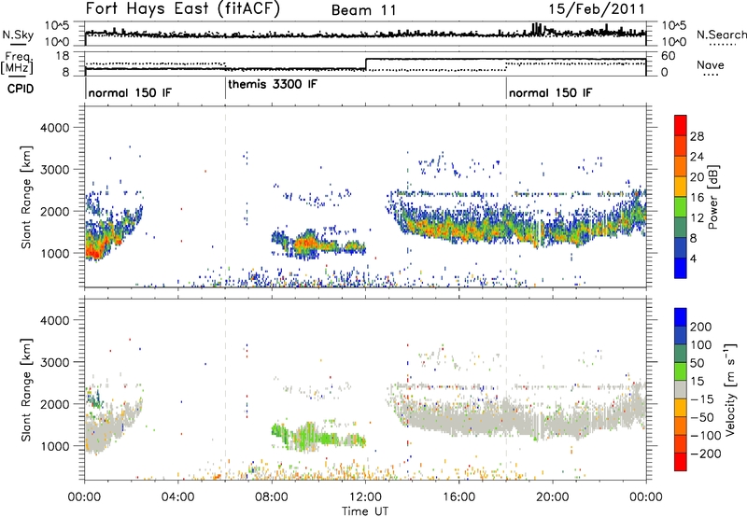Select the 'Beam 11' label

[x=364, y=10]
